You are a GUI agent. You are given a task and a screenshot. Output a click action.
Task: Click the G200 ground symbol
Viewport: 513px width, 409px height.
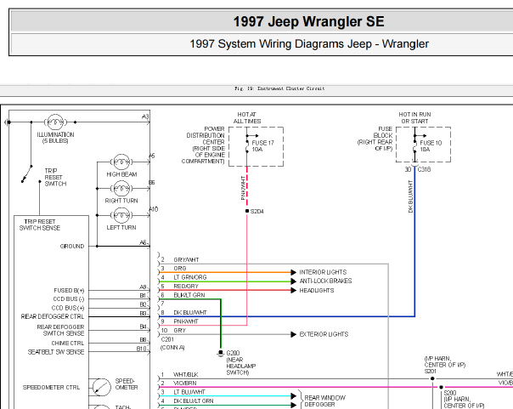coord(221,353)
